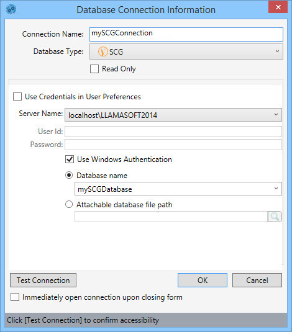
Task: Click the Password input field
Action: [x=173, y=145]
